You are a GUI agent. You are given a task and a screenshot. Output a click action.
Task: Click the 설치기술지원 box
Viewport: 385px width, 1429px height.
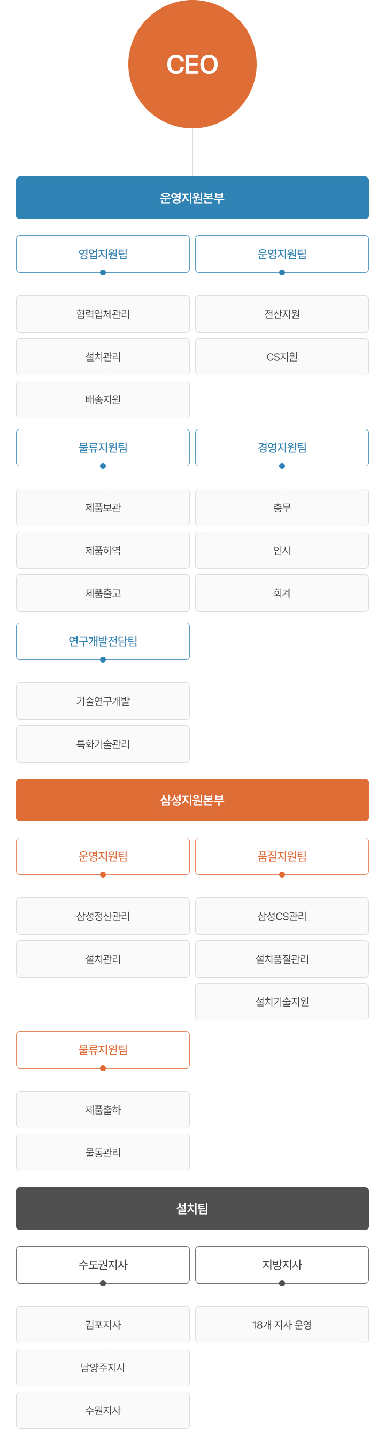pyautogui.click(x=282, y=1002)
